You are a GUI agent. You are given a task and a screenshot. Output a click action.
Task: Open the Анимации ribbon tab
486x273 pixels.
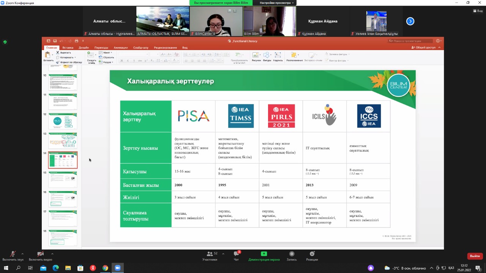pyautogui.click(x=121, y=48)
